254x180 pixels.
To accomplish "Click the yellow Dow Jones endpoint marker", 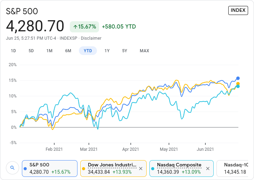I will click(238, 84).
